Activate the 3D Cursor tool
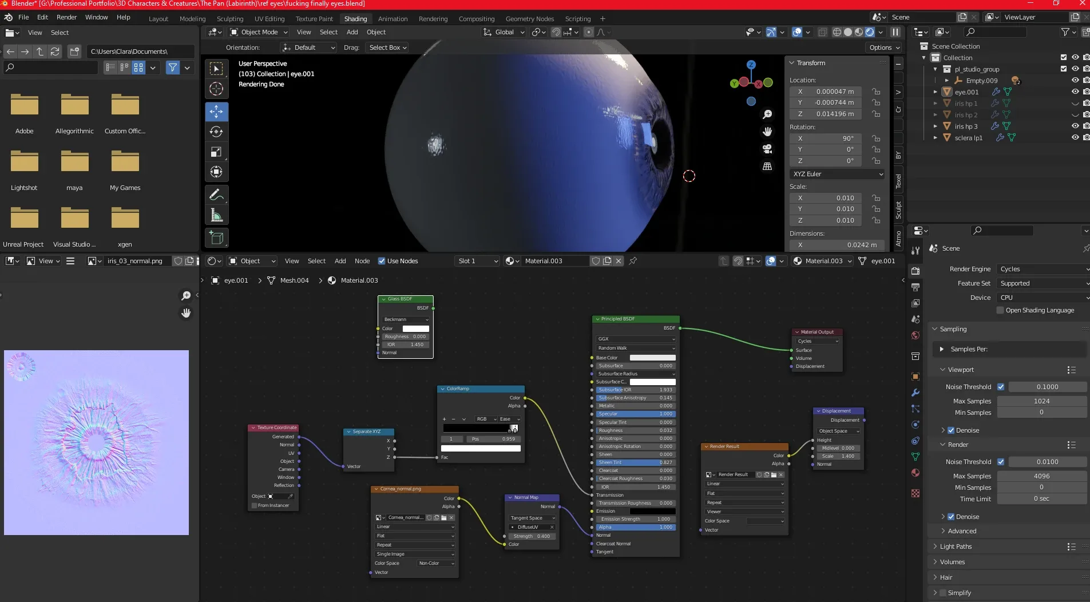The image size is (1090, 602). pyautogui.click(x=216, y=89)
